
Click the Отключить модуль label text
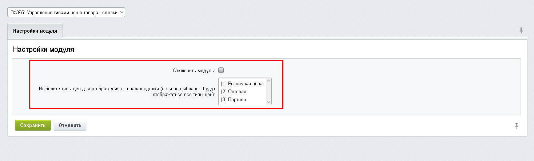click(194, 70)
